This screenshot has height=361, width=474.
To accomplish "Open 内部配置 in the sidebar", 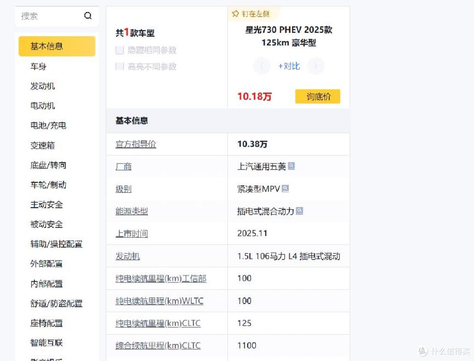I will [x=47, y=283].
